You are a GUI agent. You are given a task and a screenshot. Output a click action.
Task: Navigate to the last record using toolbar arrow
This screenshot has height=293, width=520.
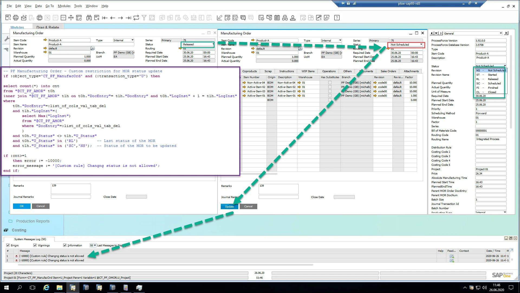(x=128, y=17)
